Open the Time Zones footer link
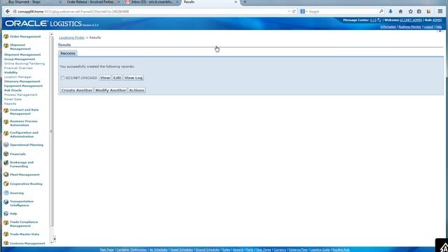This screenshot has height=252, width=448. (x=263, y=250)
